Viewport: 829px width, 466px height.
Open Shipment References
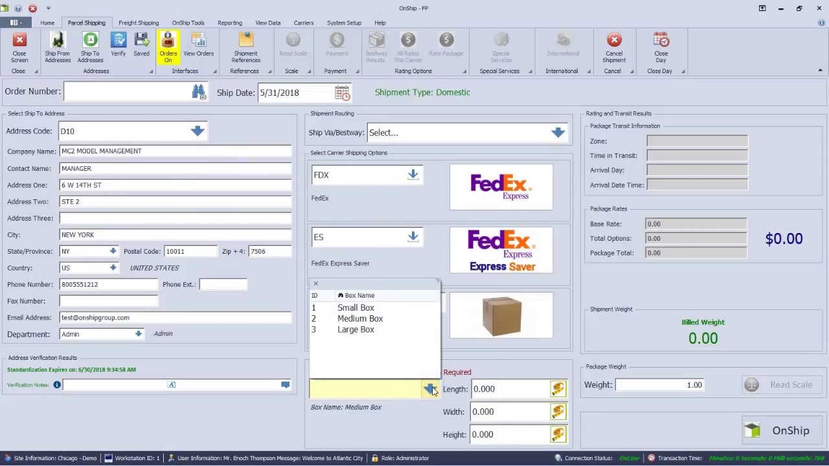245,47
